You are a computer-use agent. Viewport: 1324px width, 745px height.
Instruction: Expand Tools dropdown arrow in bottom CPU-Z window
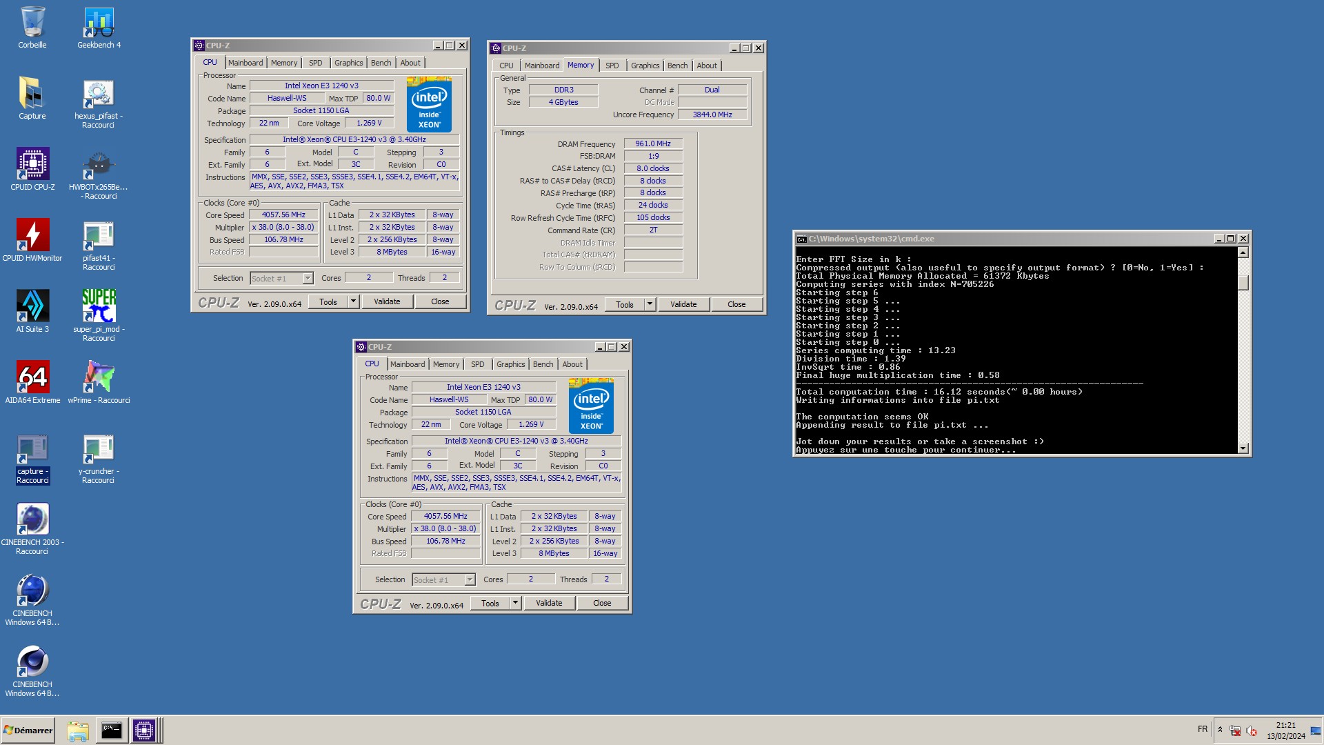click(515, 603)
